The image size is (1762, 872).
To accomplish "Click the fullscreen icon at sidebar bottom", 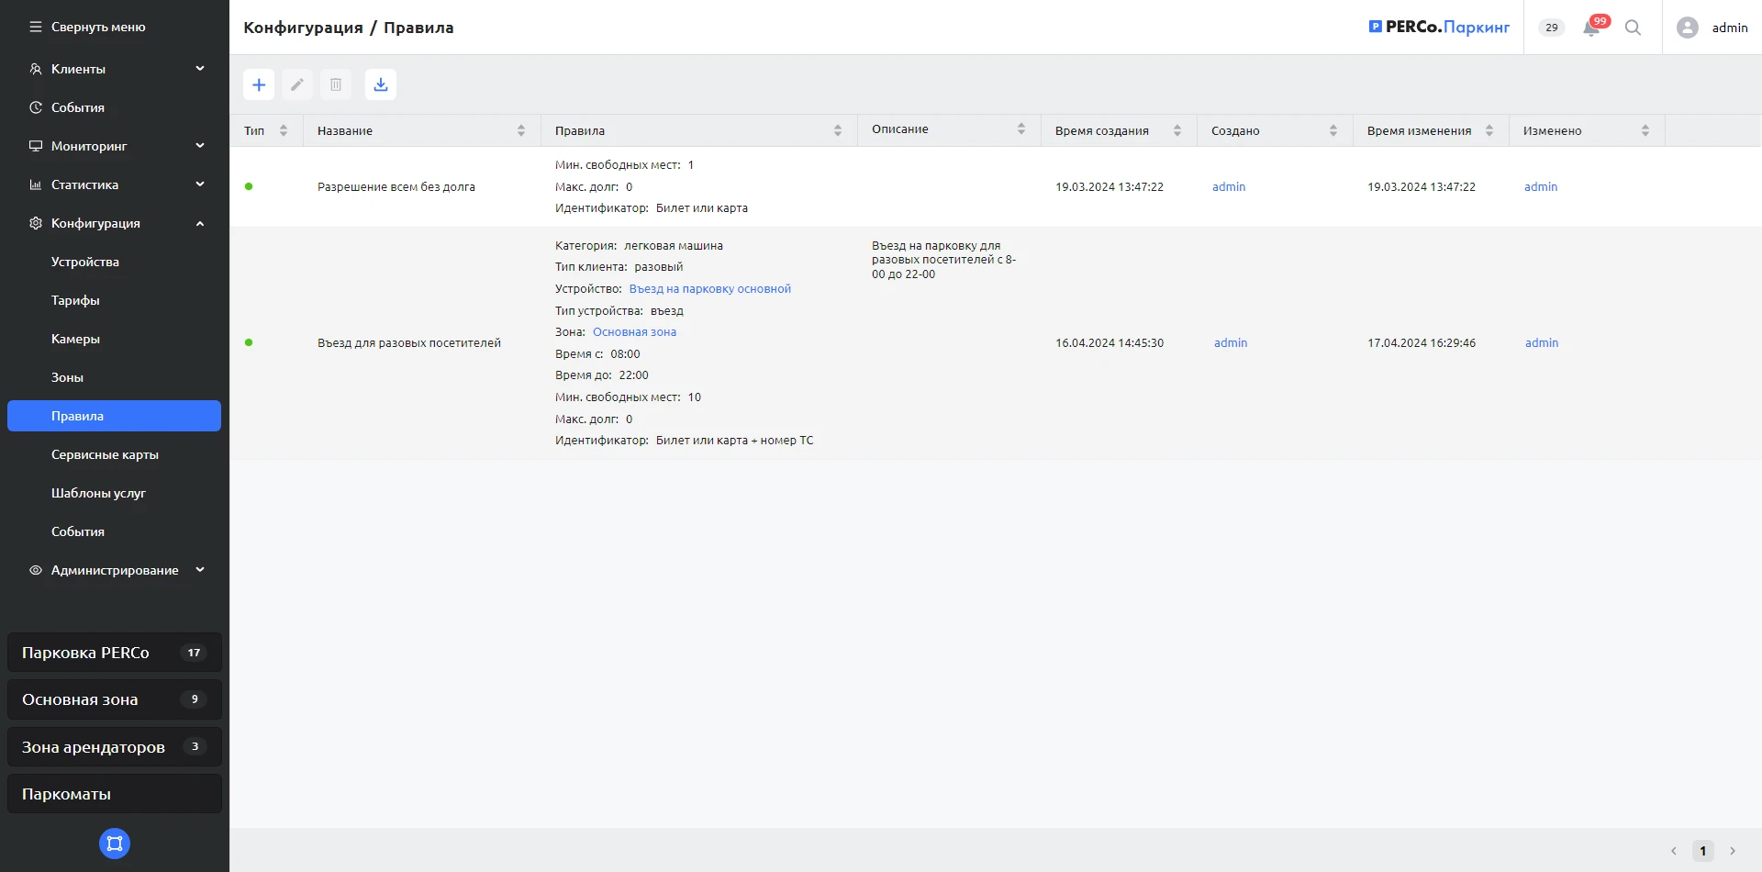I will point(115,844).
